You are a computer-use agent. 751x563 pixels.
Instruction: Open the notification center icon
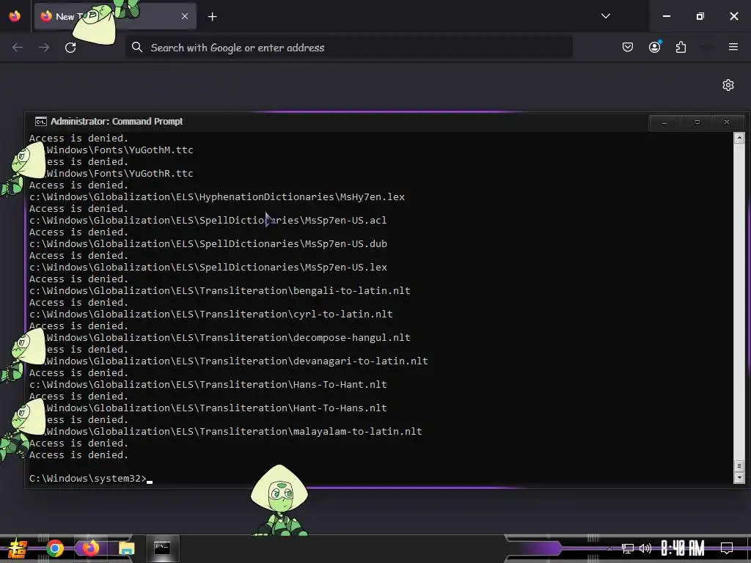click(727, 548)
